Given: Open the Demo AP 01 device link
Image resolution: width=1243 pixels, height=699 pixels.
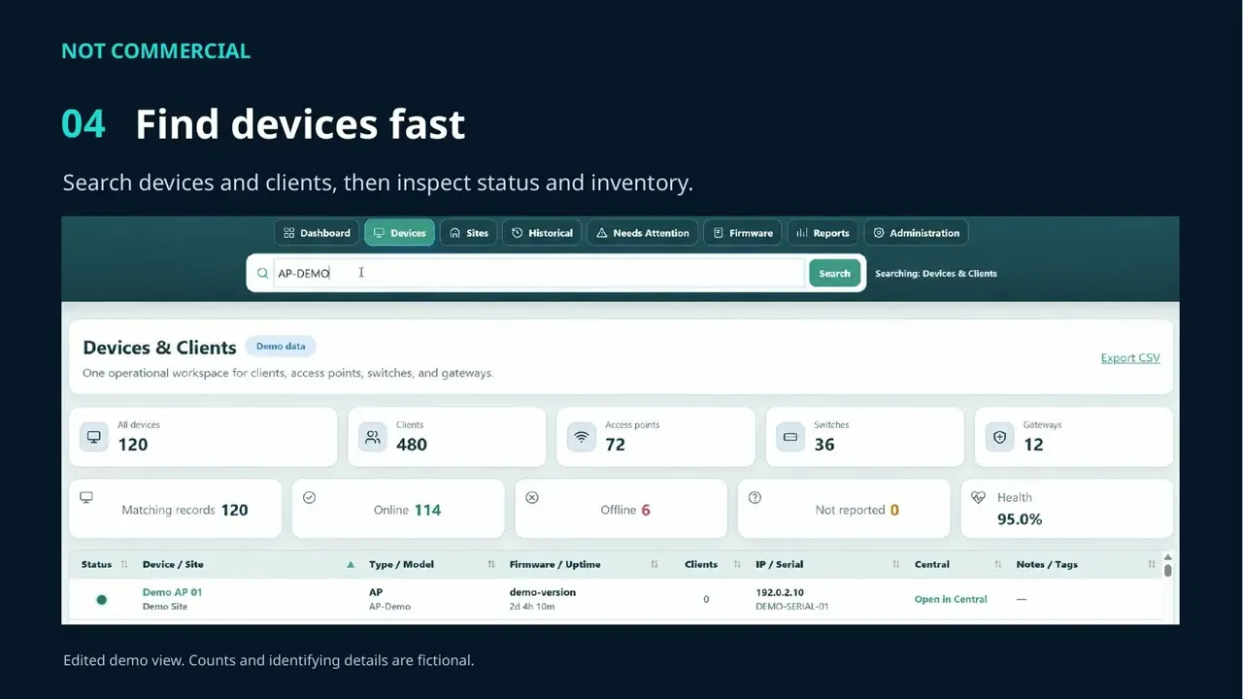Looking at the screenshot, I should (x=172, y=592).
